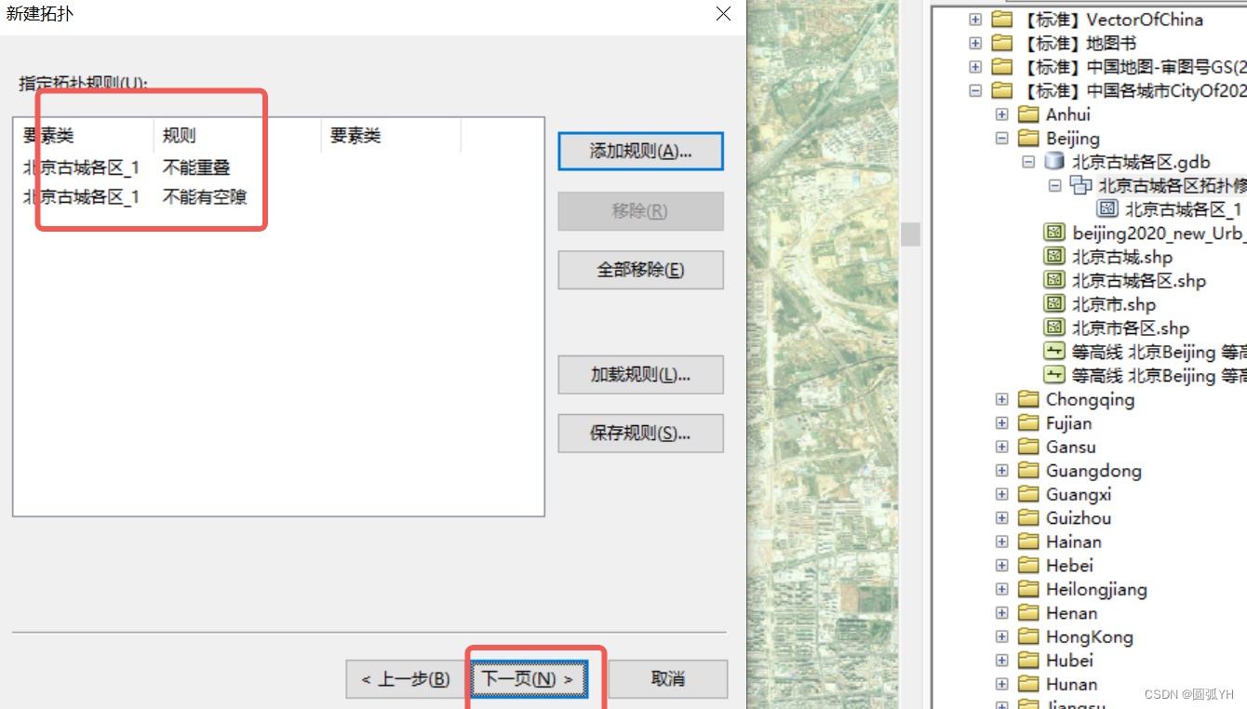
Task: Click the 北京古城各区.gdb geodatabase icon
Action: click(x=1054, y=161)
